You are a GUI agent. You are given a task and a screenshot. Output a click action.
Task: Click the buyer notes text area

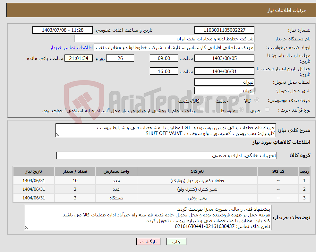click(148, 218)
